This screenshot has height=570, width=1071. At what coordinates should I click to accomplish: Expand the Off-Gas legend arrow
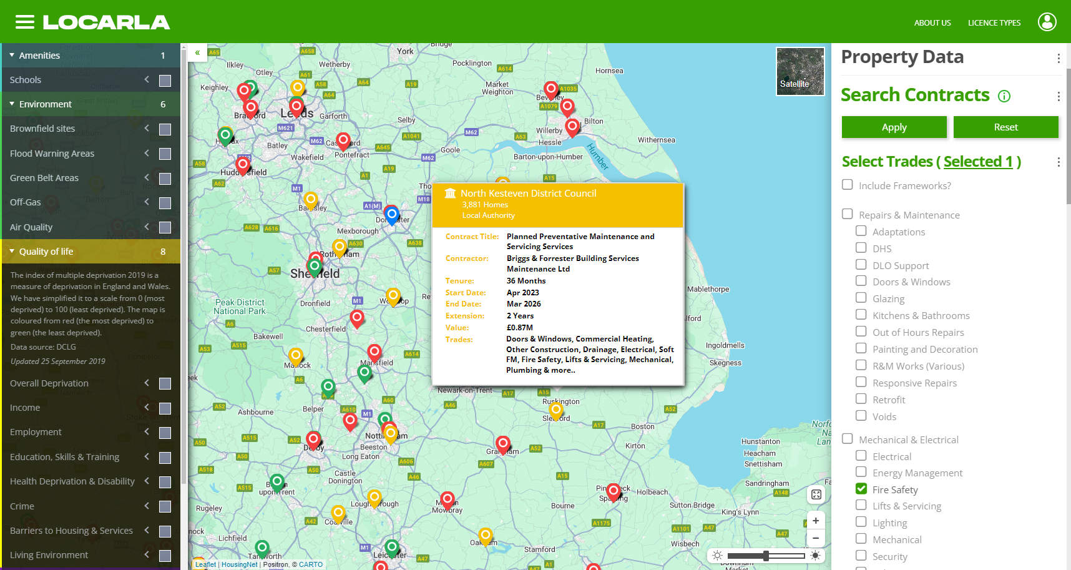(x=147, y=202)
